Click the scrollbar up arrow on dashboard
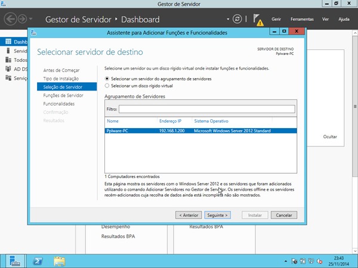This screenshot has height=268, width=358. (355, 33)
